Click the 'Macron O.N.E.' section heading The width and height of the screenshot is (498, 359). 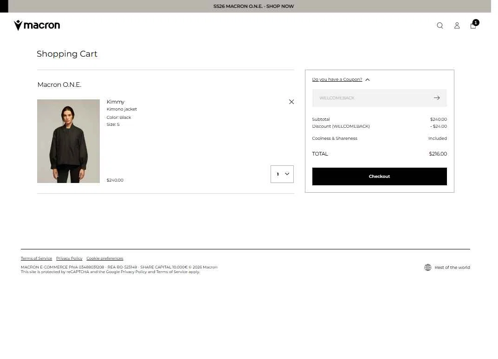(x=59, y=85)
